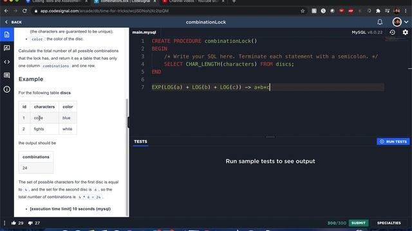Like the task with thumbs up

pos(14,223)
